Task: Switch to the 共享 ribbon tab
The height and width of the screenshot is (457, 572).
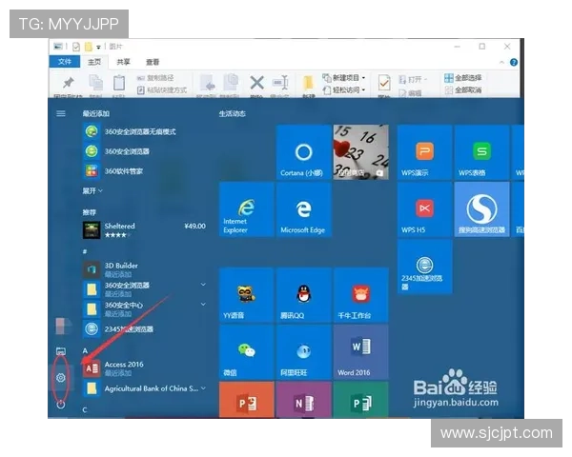Action: click(x=123, y=62)
